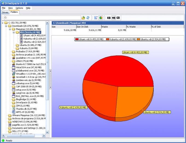The height and width of the screenshot is (143, 186).
Task: Click the btanks-0.7.5800.tar.bz2 archive icon
Action: pos(14,64)
